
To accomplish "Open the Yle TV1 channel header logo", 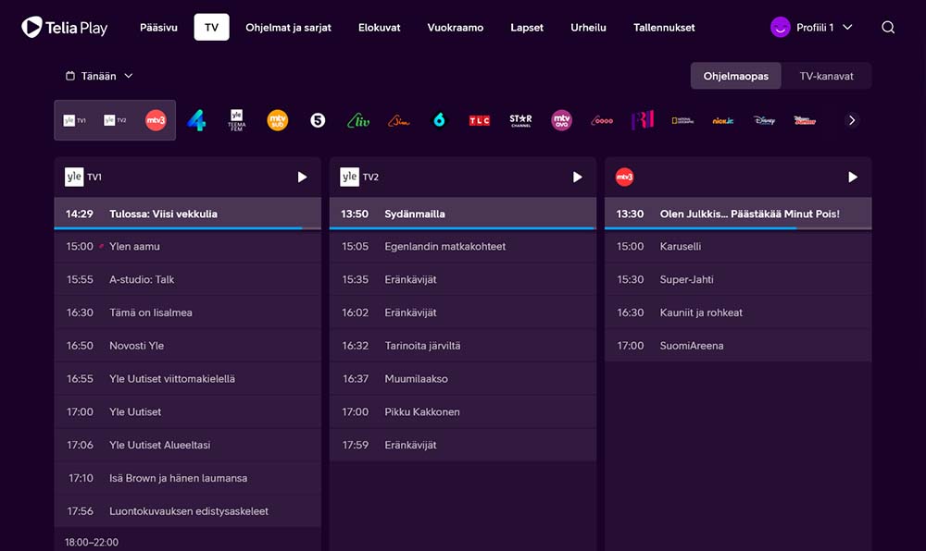I will pos(83,177).
